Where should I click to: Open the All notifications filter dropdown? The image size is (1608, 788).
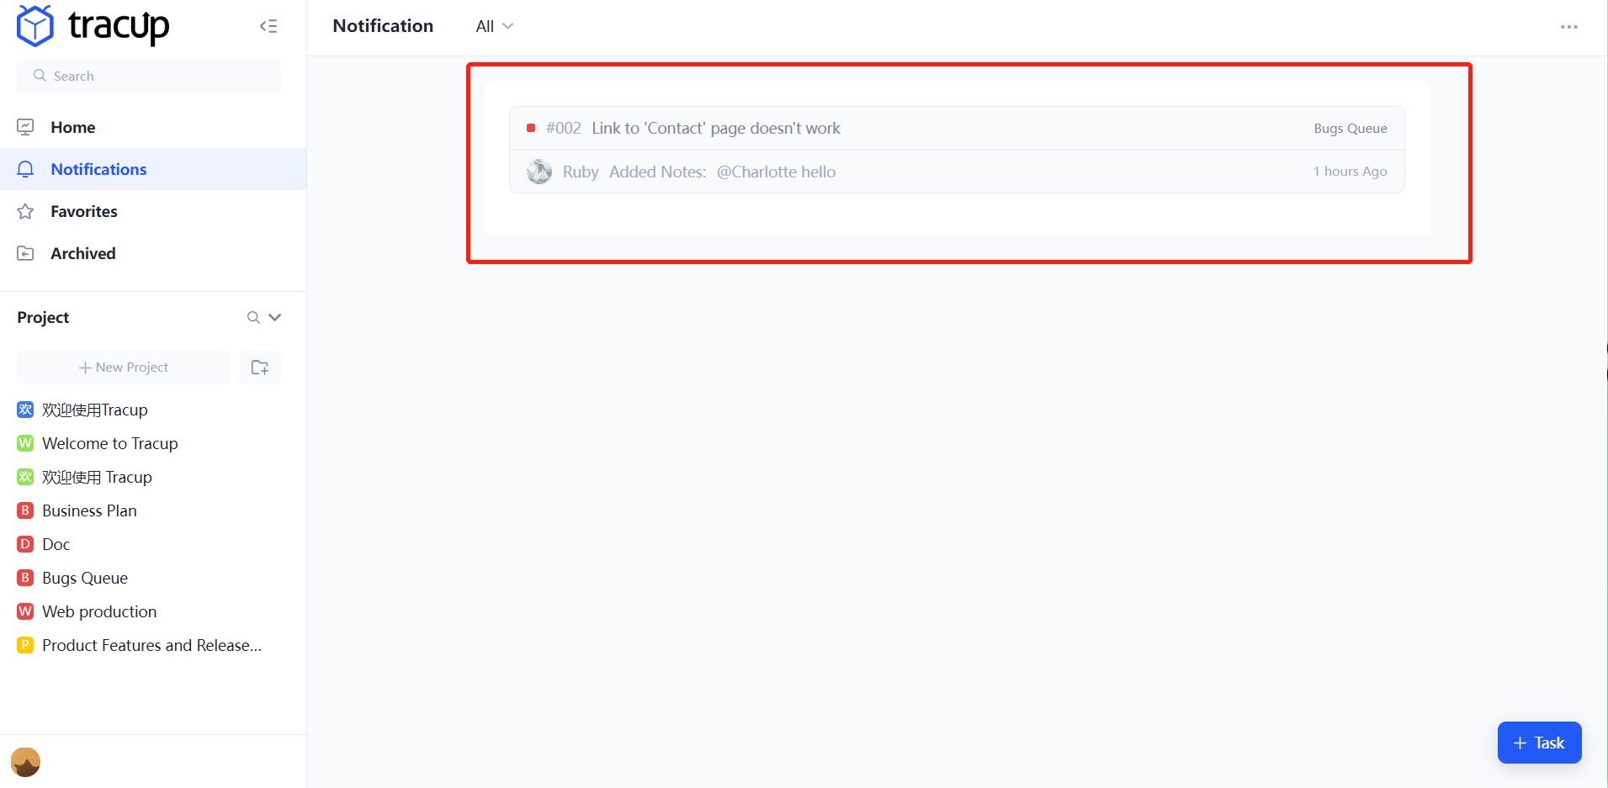(493, 26)
